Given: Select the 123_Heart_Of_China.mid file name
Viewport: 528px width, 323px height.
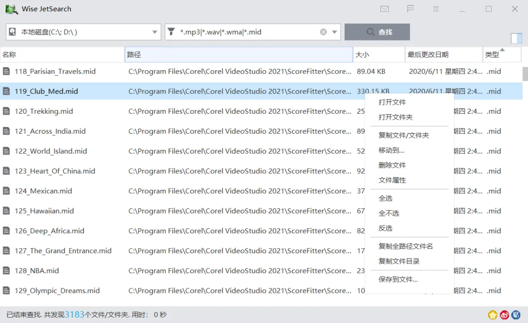Looking at the screenshot, I should coord(55,171).
